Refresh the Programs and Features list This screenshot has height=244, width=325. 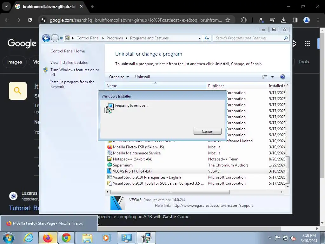pos(207,38)
